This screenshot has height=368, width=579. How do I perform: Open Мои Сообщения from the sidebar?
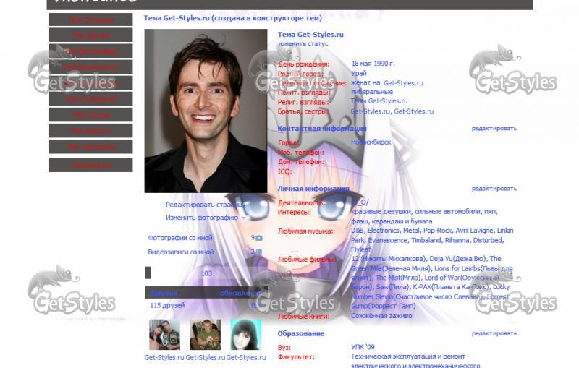coord(91,99)
